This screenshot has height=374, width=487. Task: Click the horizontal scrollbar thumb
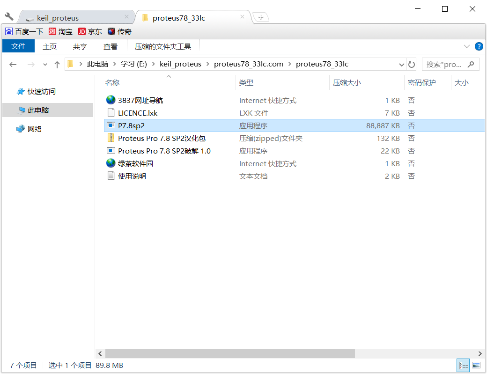[x=230, y=353]
